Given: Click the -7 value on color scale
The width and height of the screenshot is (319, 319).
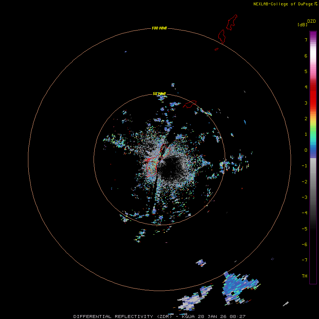Looking at the screenshot, I should [x=304, y=260].
